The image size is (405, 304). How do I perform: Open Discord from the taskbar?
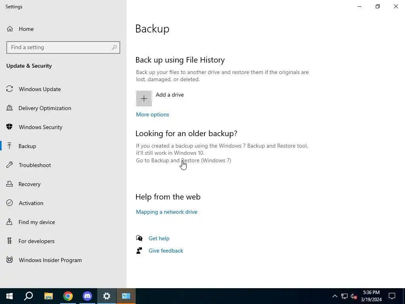tap(87, 296)
